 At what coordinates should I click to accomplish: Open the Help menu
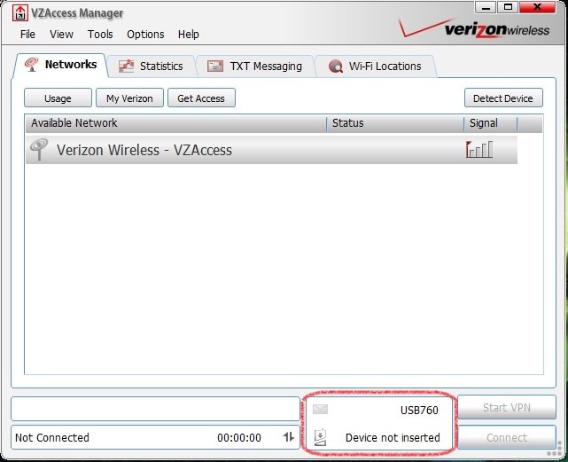tap(189, 34)
